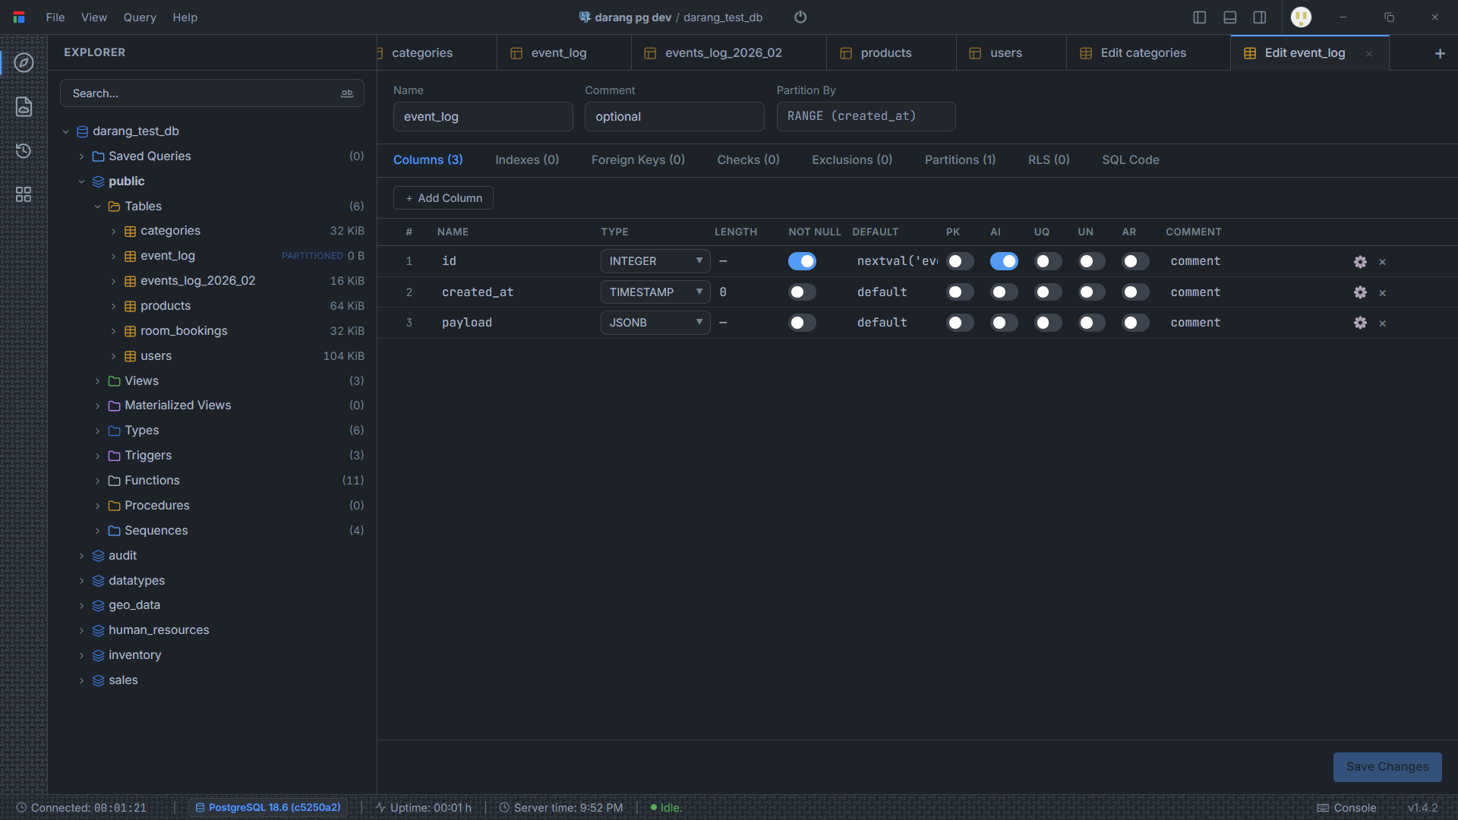The height and width of the screenshot is (820, 1458).
Task: Open the dashboard grid icon in sidebar
Action: tap(24, 194)
